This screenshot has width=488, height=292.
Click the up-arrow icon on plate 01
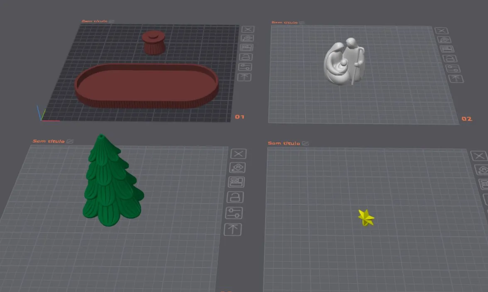(244, 77)
